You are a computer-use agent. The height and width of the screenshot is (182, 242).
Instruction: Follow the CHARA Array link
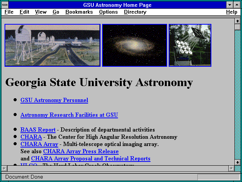point(39,144)
